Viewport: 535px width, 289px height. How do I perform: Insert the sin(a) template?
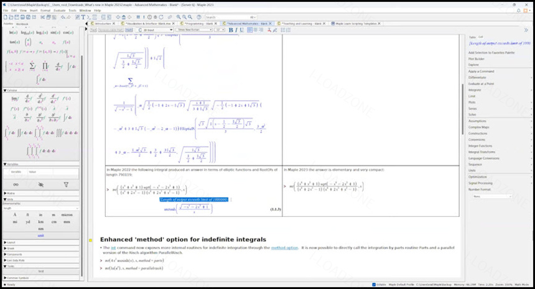(x=55, y=32)
